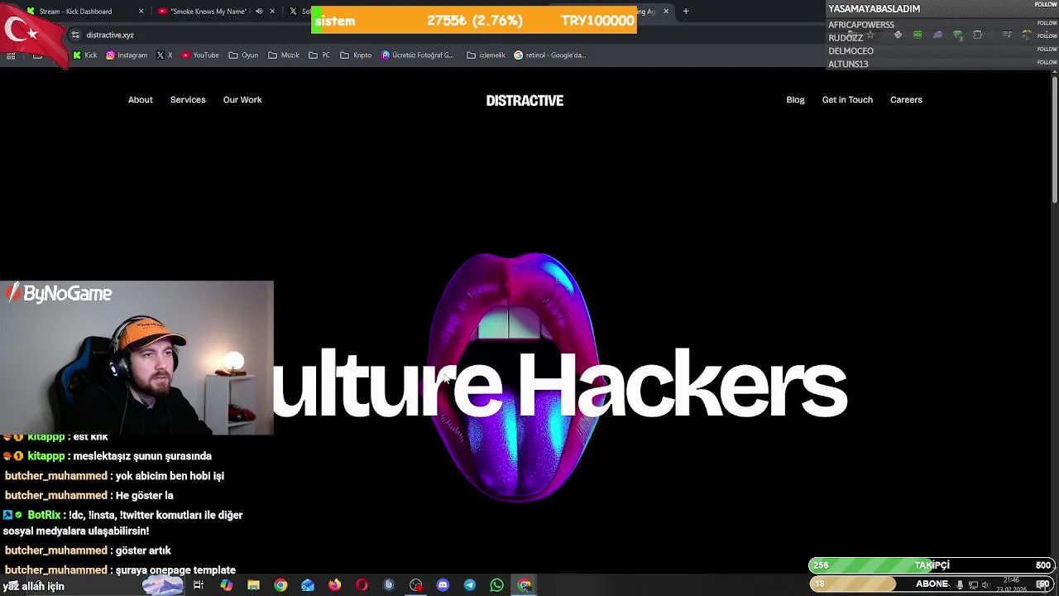Click YASAMAYABASLADIM in follower list
The width and height of the screenshot is (1059, 596).
874,8
